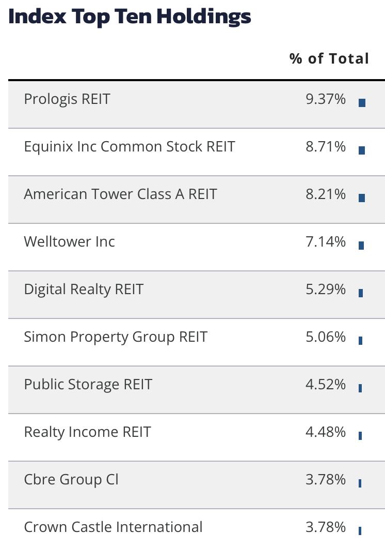385x548 pixels.
Task: Click the 4.52% Public Storage value
Action: point(326,385)
